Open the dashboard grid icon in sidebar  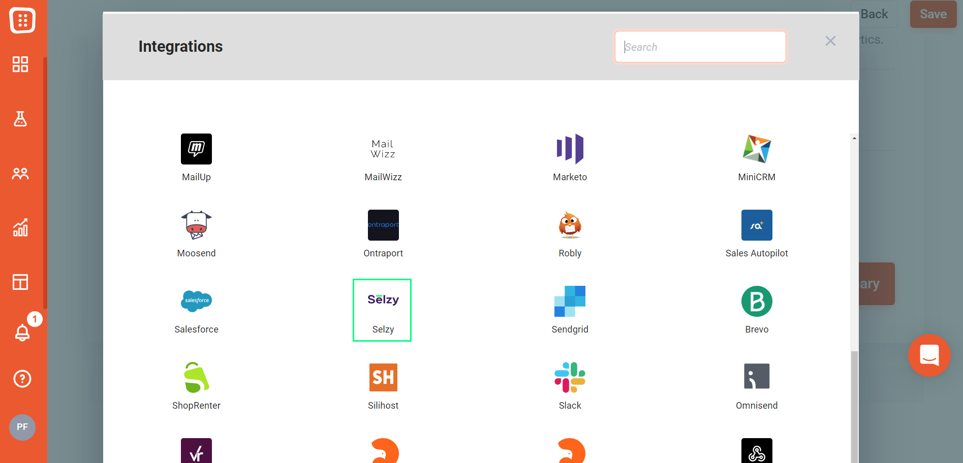pos(20,64)
